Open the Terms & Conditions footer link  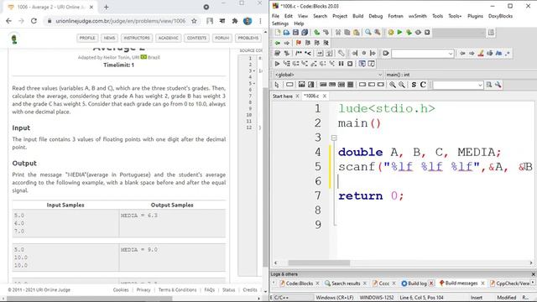pyautogui.click(x=177, y=290)
